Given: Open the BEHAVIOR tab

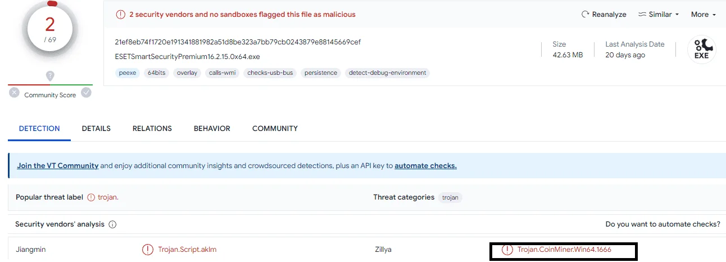Looking at the screenshot, I should 212,129.
